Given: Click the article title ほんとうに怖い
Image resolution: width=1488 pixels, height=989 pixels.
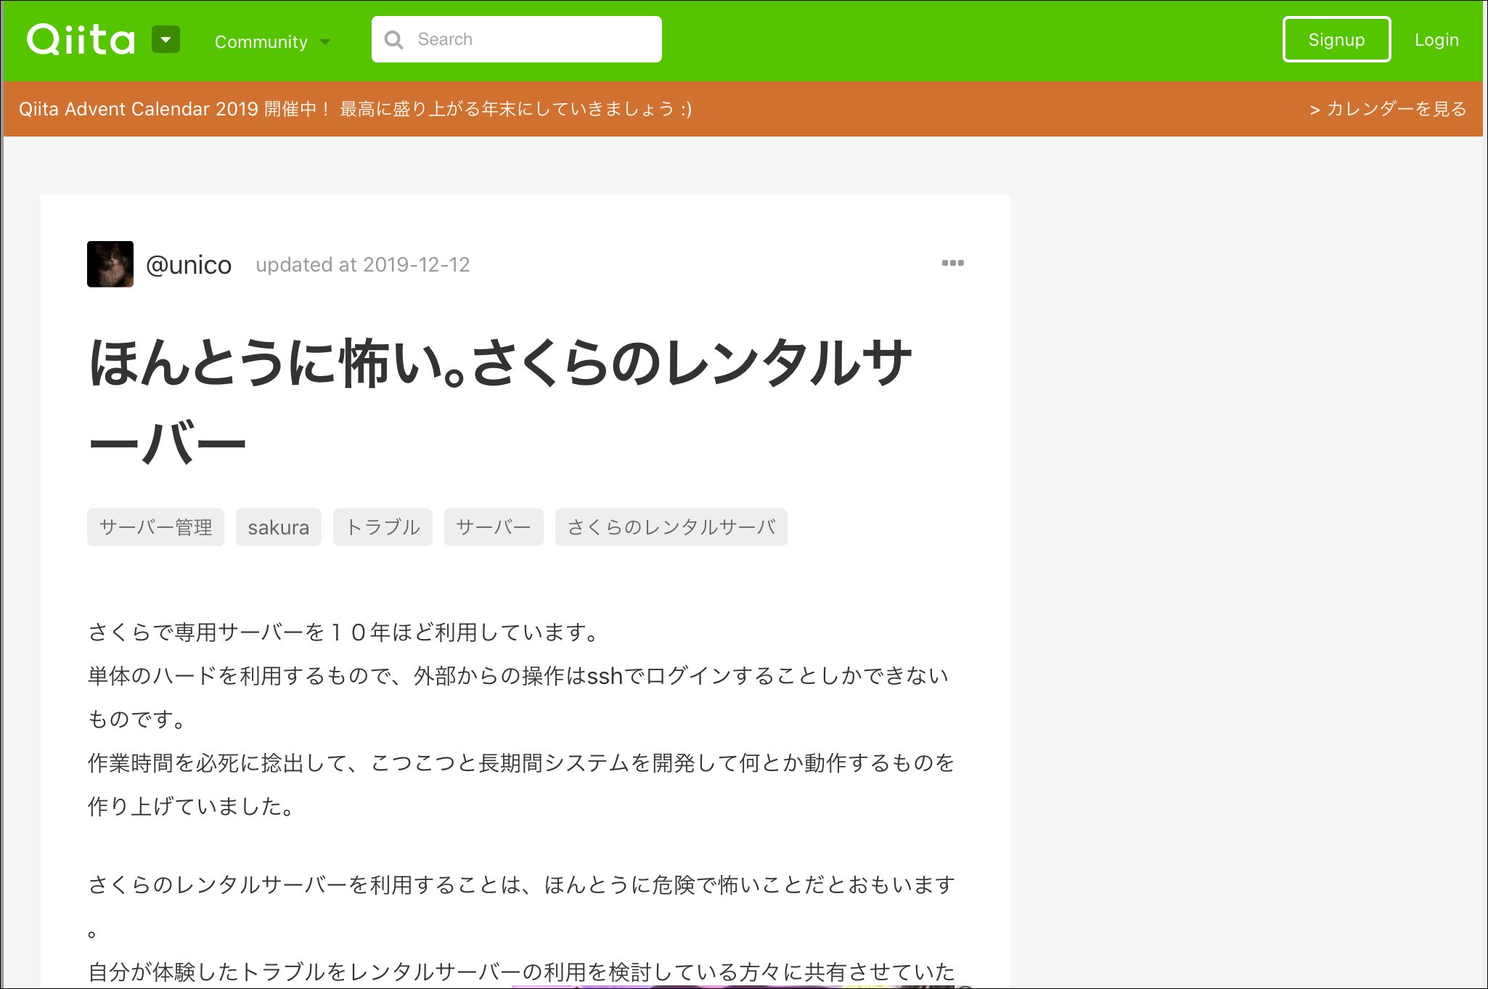Looking at the screenshot, I should click(500, 402).
